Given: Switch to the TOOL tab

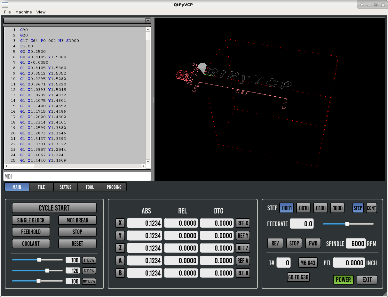Looking at the screenshot, I should click(x=90, y=187).
